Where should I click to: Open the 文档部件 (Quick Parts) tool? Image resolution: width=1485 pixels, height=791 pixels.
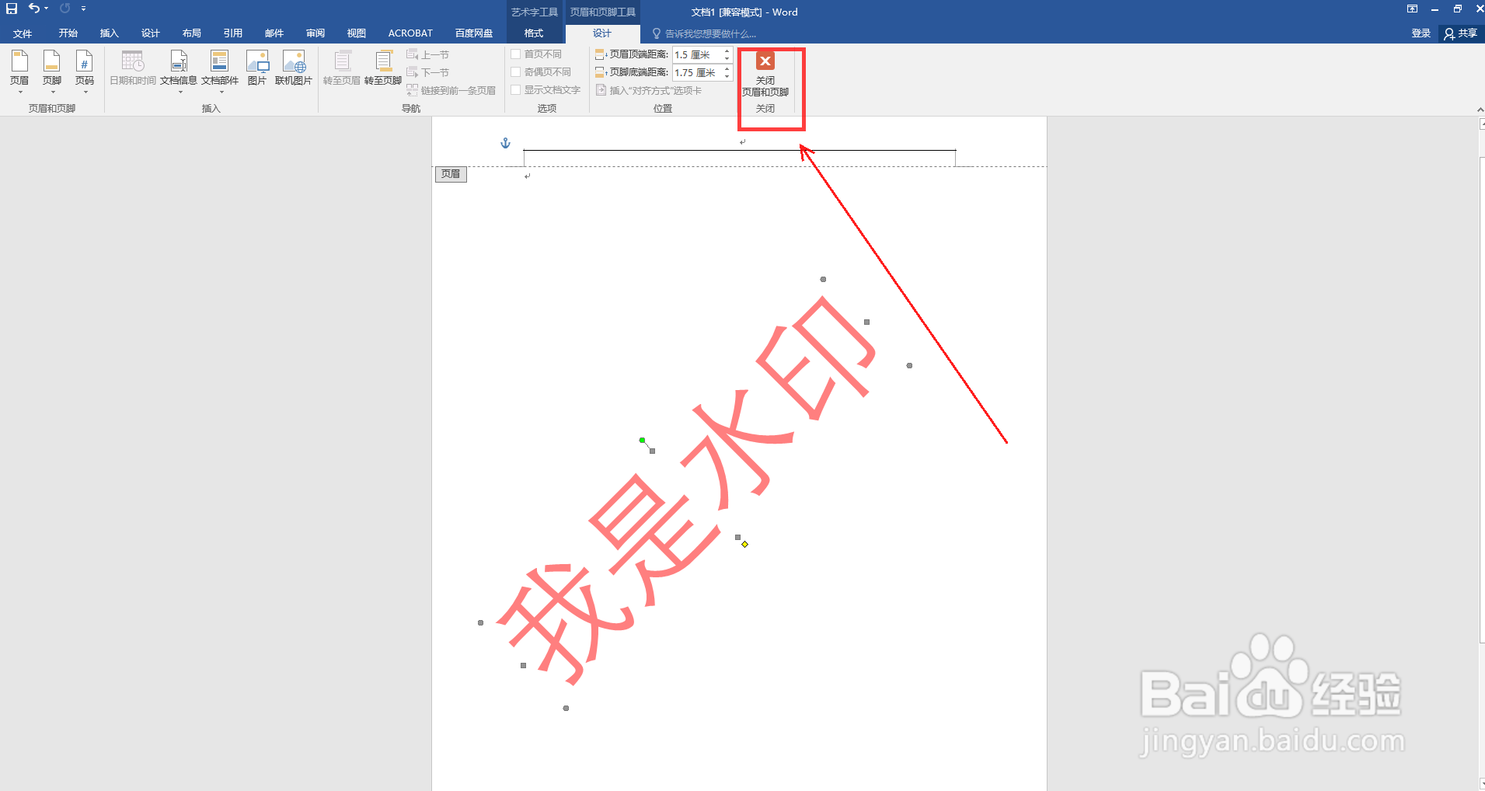221,66
